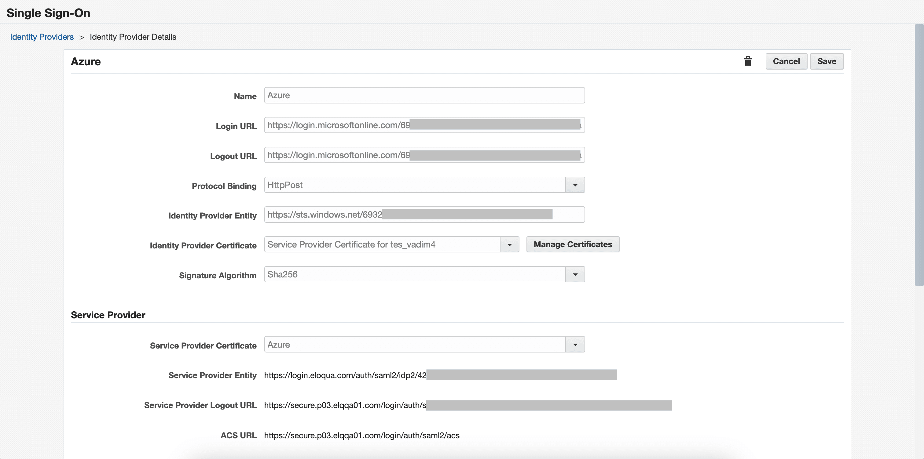Click the Sha256 signature algorithm box
Screen dimensions: 924x459
coord(414,274)
